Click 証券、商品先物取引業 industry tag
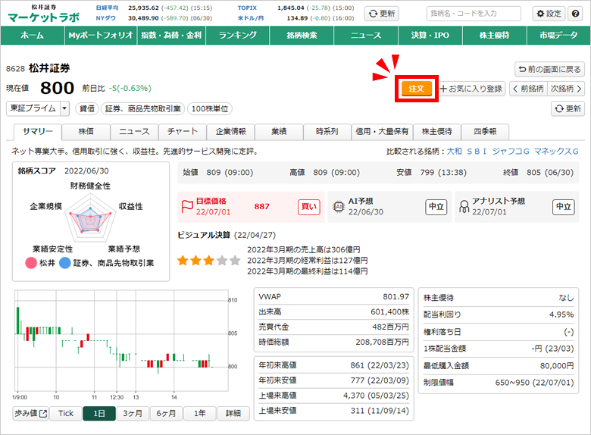The image size is (591, 435). (x=143, y=109)
